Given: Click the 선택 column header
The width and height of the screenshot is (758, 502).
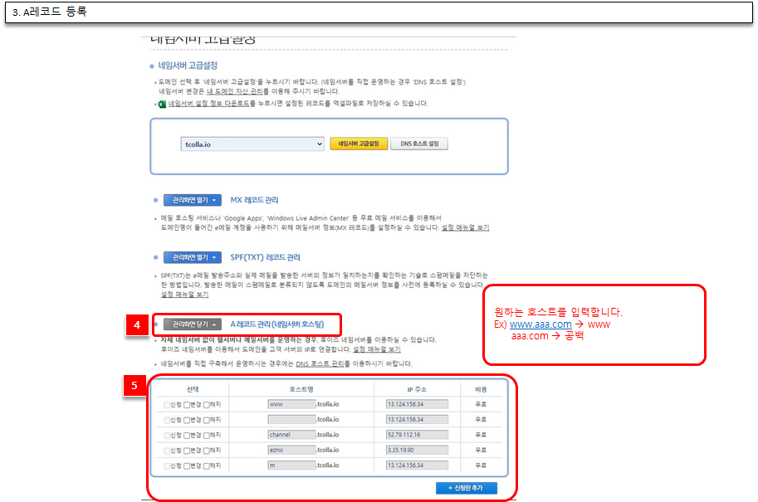Looking at the screenshot, I should click(x=193, y=389).
